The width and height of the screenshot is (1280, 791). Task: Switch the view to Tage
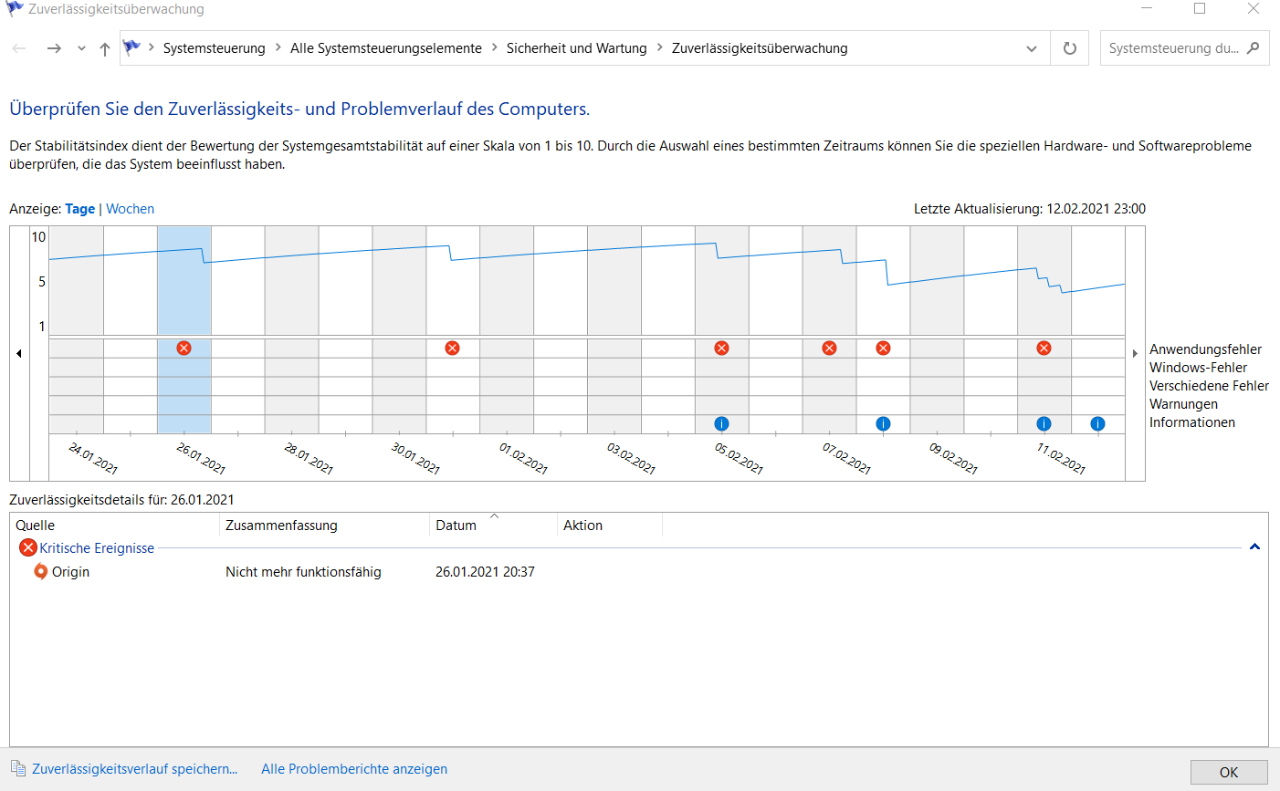[x=80, y=209]
